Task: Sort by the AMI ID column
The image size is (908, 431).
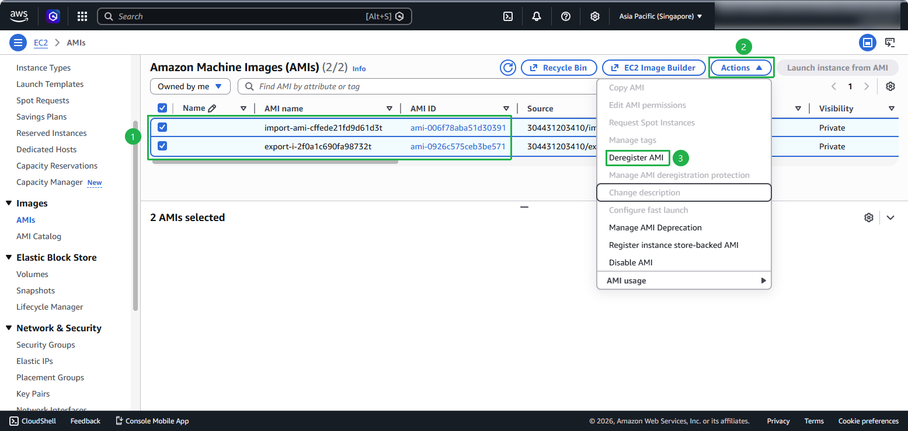Action: (506, 108)
